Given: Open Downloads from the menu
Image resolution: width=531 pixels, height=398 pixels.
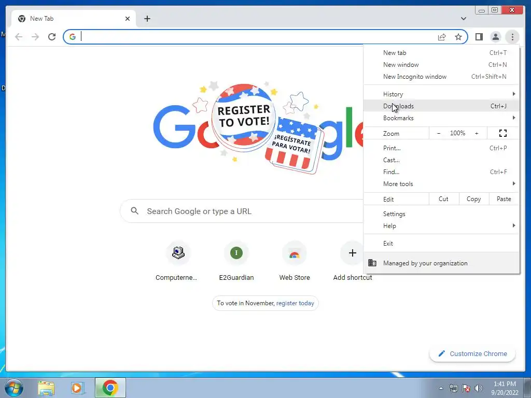Looking at the screenshot, I should pos(441,106).
